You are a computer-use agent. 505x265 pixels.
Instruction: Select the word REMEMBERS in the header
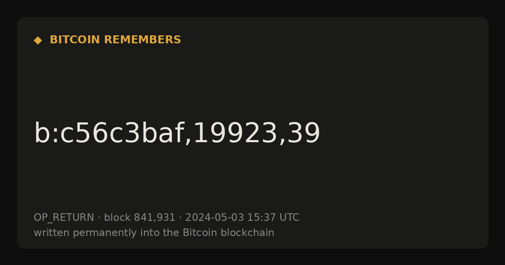pos(143,40)
